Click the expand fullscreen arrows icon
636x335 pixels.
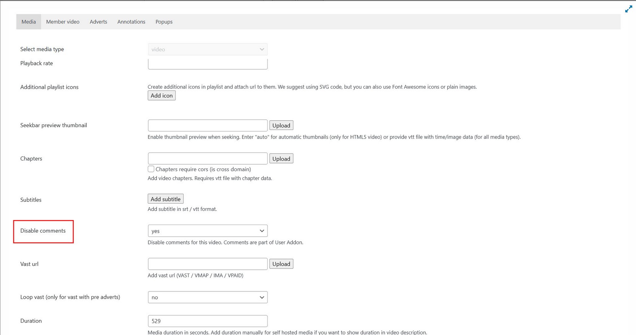628,9
